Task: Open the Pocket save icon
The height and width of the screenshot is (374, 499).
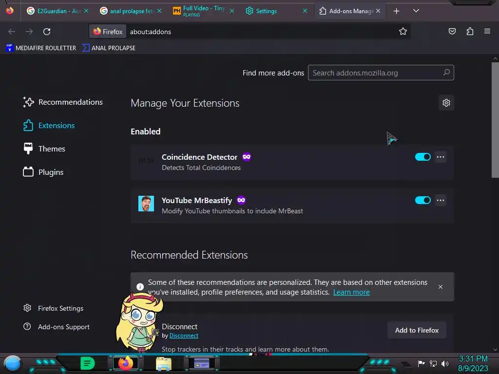Action: tap(452, 31)
